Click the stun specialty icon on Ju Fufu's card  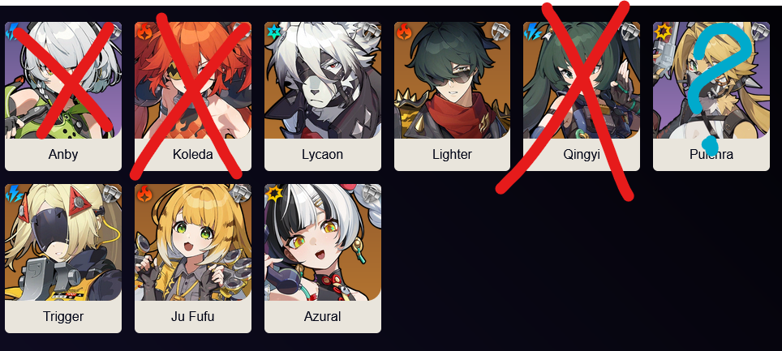pos(242,194)
